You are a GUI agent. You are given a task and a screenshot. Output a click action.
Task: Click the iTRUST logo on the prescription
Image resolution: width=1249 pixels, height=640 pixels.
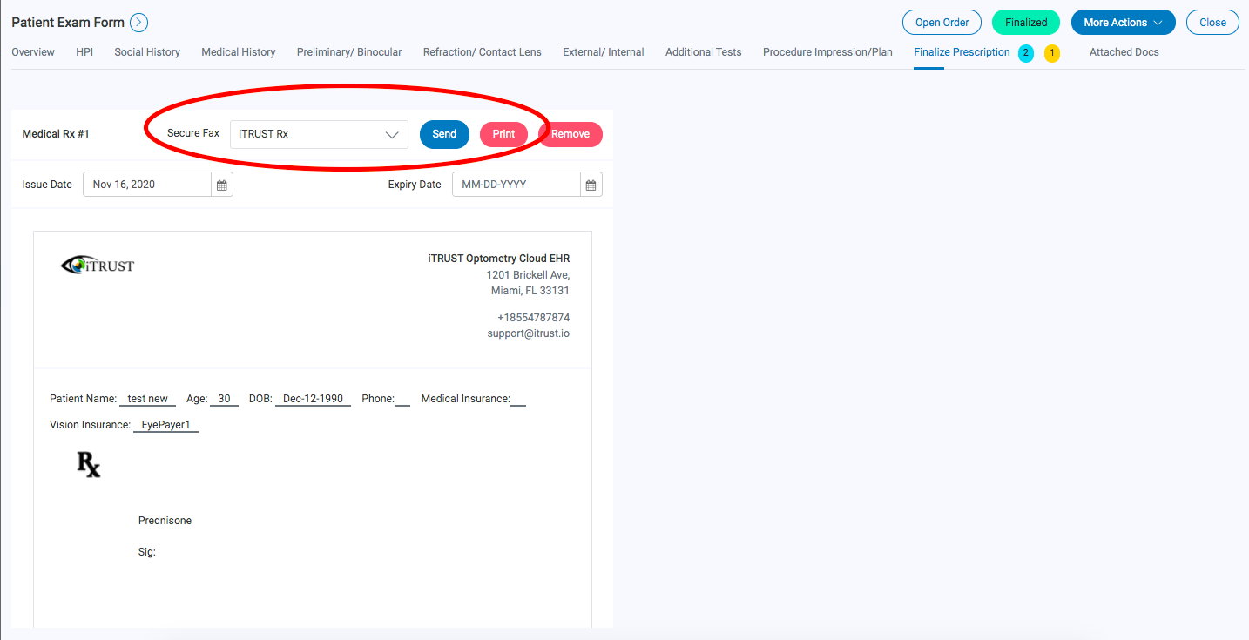(98, 264)
